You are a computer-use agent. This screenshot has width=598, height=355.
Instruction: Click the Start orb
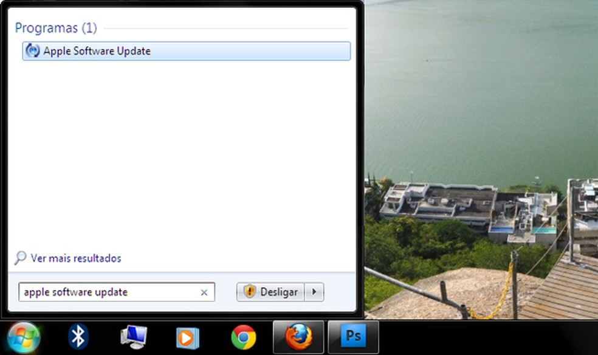[22, 336]
